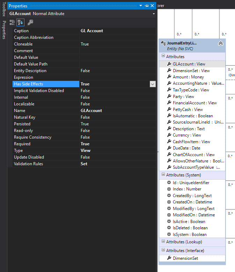Select the IsSystem : Boolean attribute
235x272 pixels.
click(x=192, y=235)
